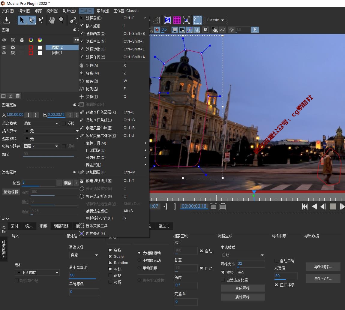Screen dimensions: 345x310
Task: Click the brightness sun icon
Action: click(x=232, y=29)
